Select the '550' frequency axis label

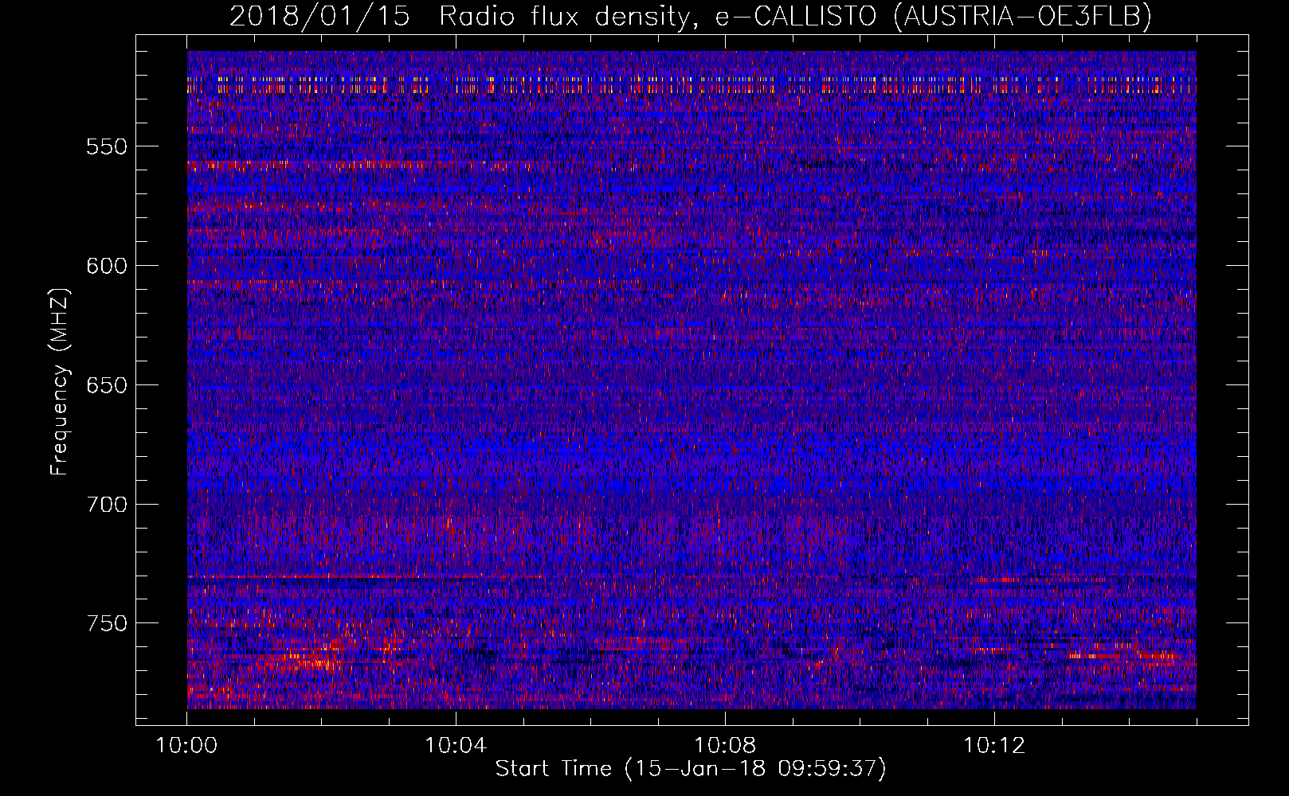click(107, 146)
